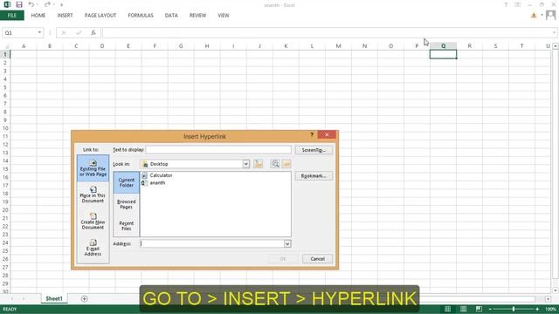559x314 pixels.
Task: Click the Up One Folder icon in dialog
Action: [259, 164]
